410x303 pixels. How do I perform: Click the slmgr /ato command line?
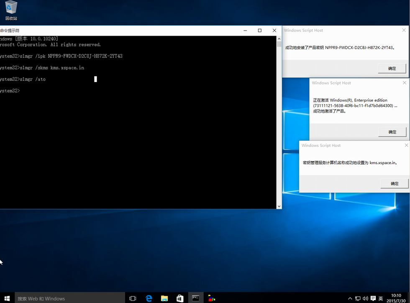pyautogui.click(x=23, y=79)
